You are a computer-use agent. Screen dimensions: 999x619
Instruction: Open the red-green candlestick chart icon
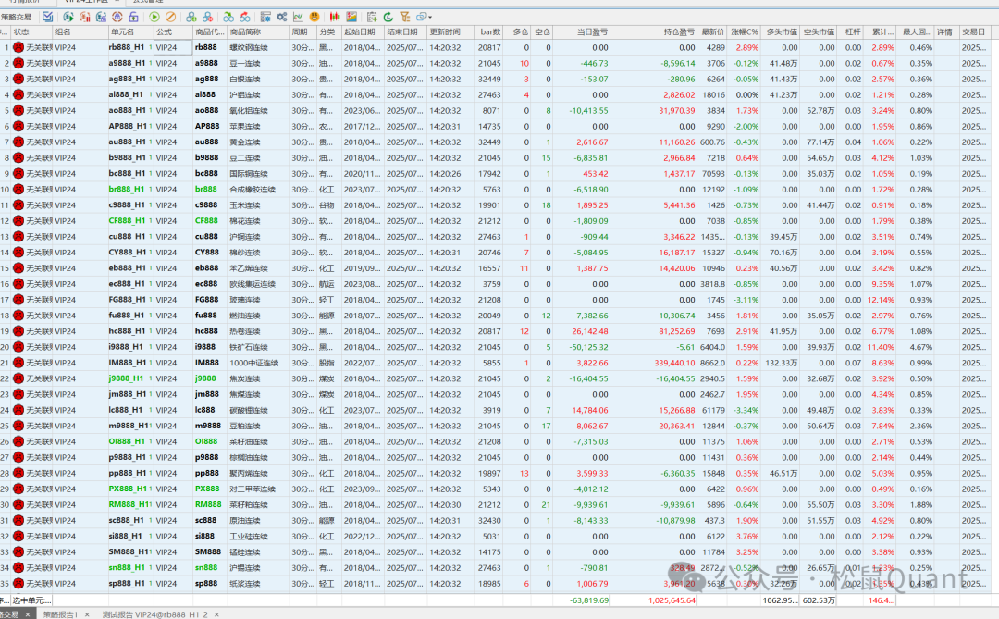point(335,17)
